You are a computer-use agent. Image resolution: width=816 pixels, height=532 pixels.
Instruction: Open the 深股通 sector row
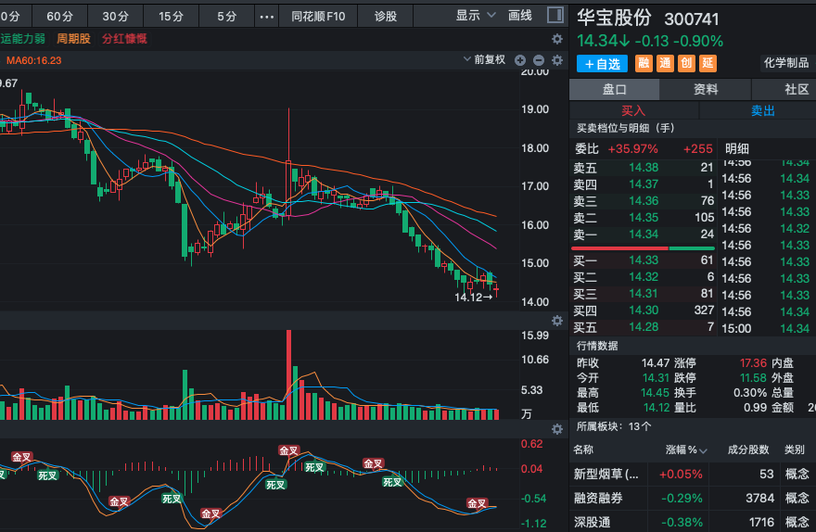[x=693, y=522]
